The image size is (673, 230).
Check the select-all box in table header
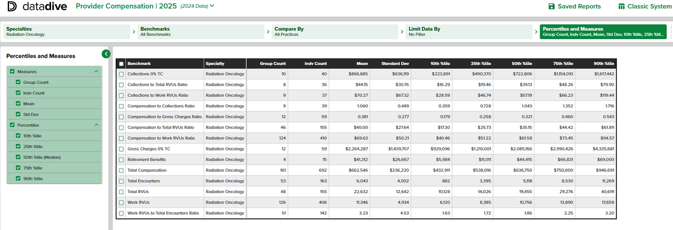point(122,63)
